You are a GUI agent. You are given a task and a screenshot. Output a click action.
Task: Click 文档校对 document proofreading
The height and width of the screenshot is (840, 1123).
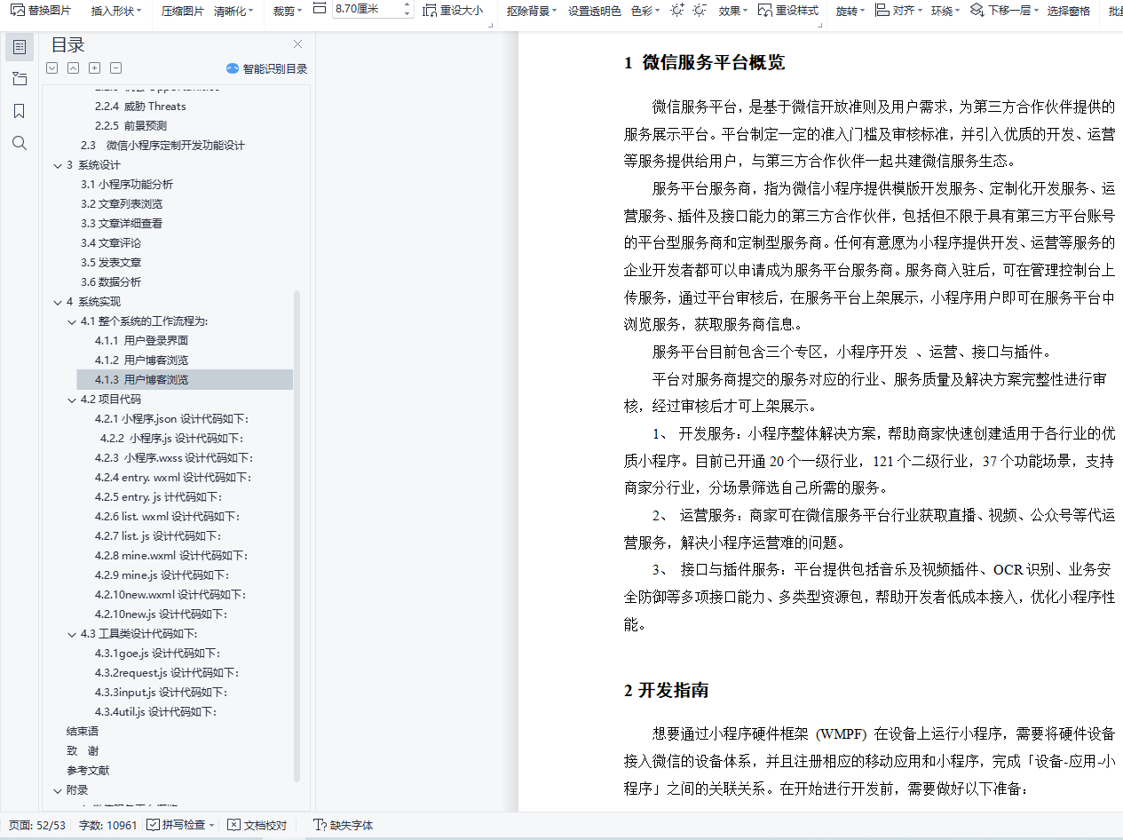(257, 826)
